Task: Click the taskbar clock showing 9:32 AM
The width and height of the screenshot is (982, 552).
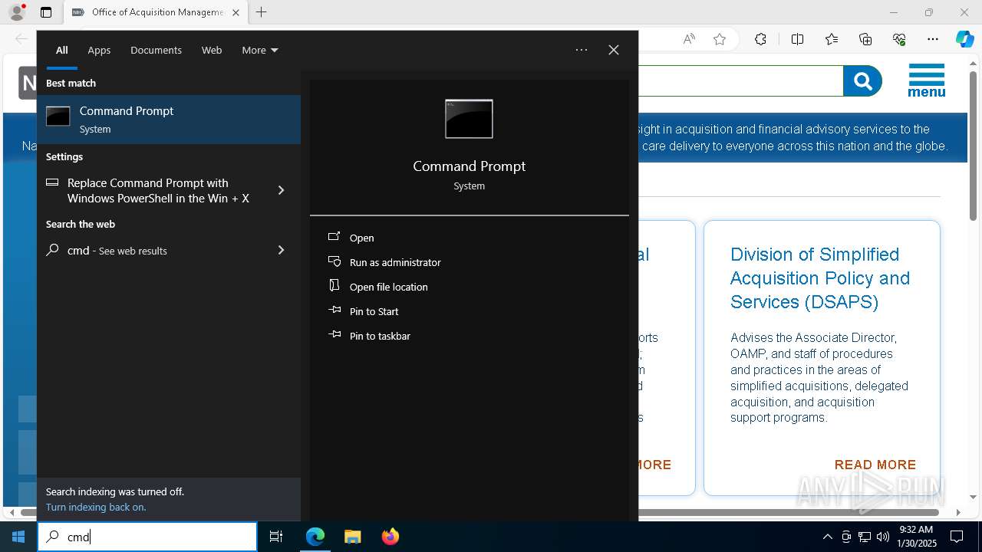Action: 916,537
